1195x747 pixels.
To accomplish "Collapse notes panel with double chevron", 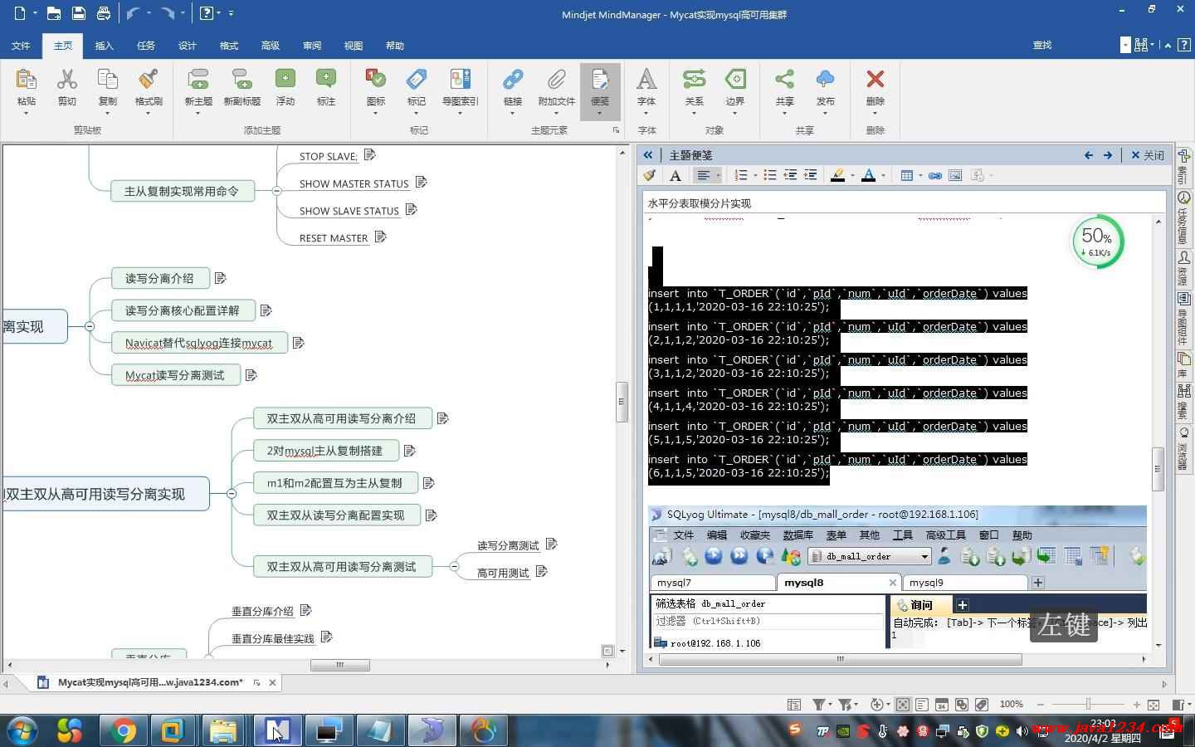I will tap(648, 155).
